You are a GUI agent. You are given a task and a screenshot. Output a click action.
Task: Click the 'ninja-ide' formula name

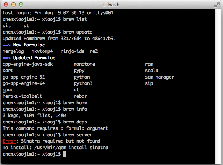coord(73,51)
